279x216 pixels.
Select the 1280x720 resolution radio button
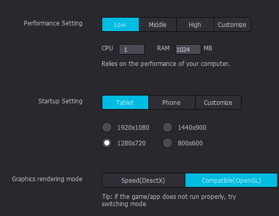click(x=107, y=143)
